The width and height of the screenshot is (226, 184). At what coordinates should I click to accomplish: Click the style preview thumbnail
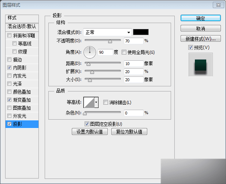click(x=201, y=65)
